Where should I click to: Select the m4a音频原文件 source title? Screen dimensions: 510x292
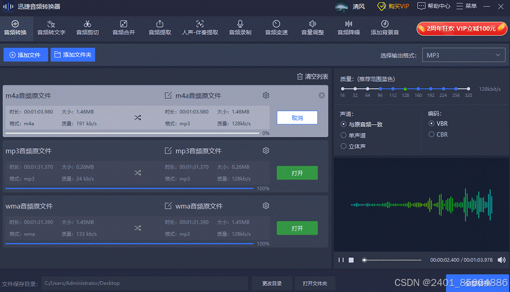coord(28,96)
